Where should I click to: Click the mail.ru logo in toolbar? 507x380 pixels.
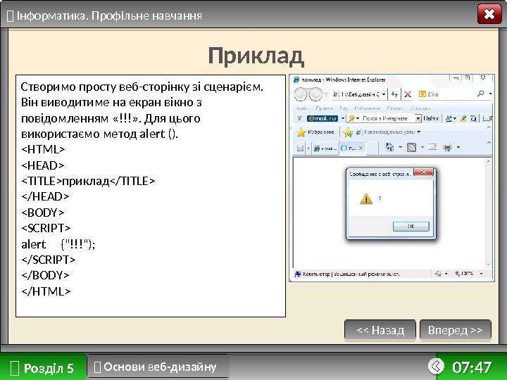[x=323, y=118]
